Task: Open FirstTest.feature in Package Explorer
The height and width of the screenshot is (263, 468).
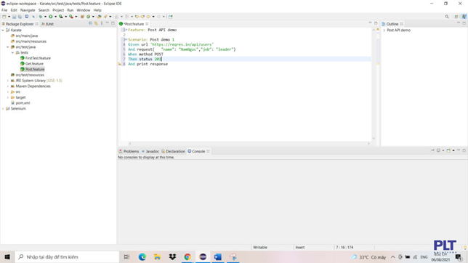Action: (x=38, y=58)
